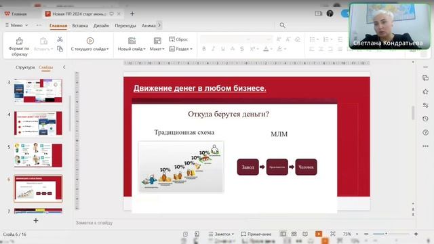Open settings sliders icon in right sidebar

pos(425,105)
